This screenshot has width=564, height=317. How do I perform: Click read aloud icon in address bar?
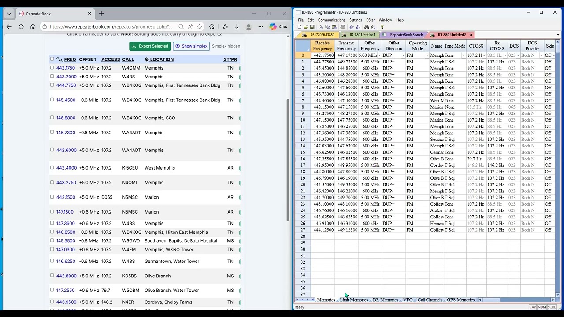(x=190, y=26)
